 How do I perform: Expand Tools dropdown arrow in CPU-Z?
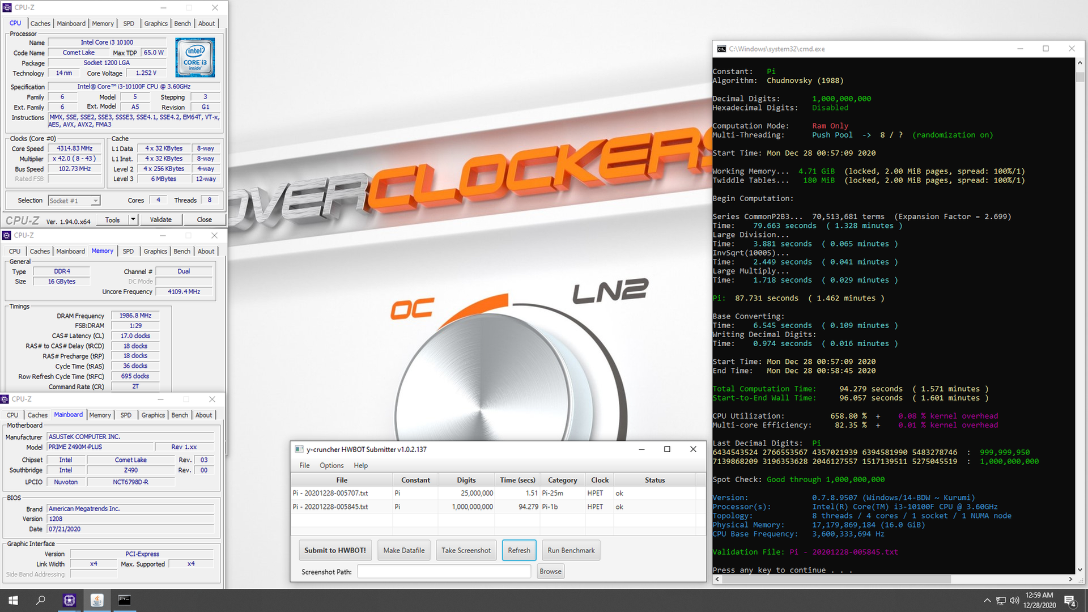133,220
